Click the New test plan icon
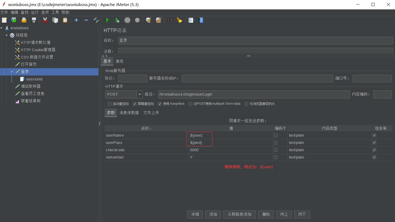Viewport: 395px width, 222px height. pyautogui.click(x=4, y=20)
